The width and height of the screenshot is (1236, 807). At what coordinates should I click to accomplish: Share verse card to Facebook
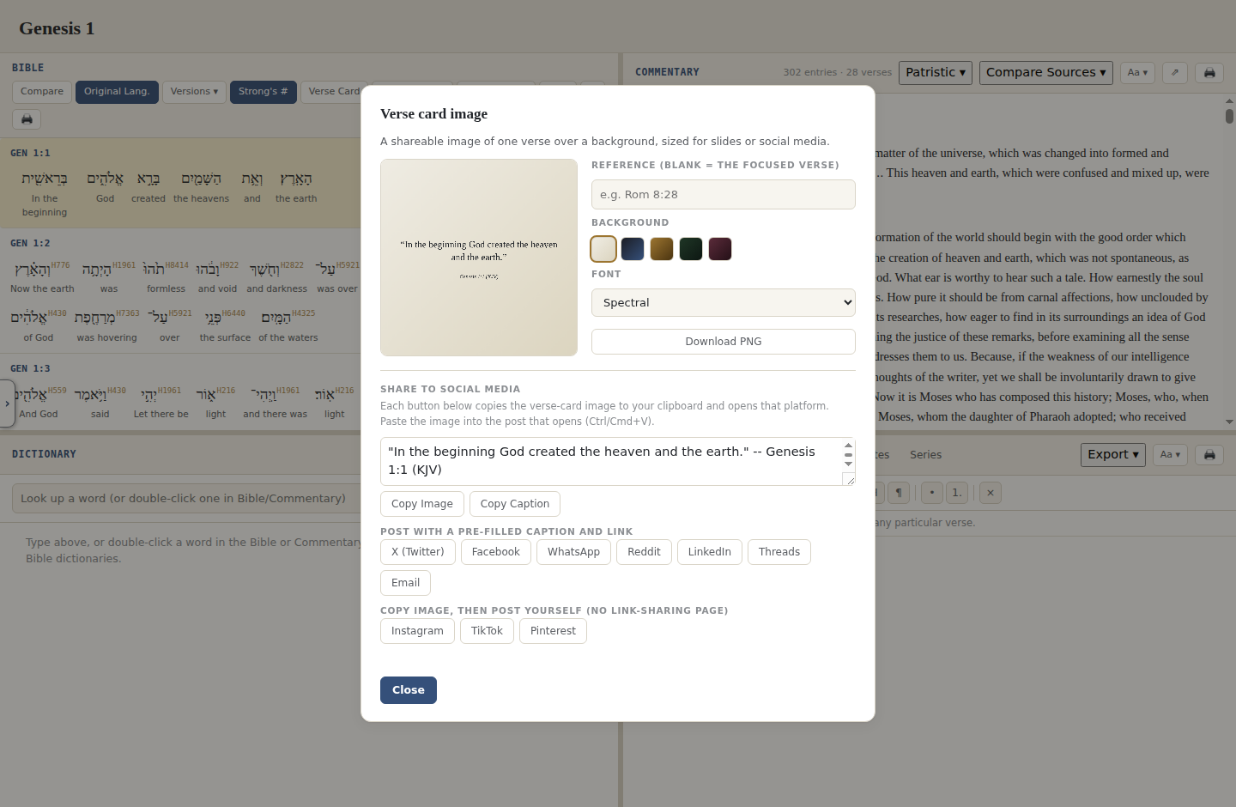496,552
